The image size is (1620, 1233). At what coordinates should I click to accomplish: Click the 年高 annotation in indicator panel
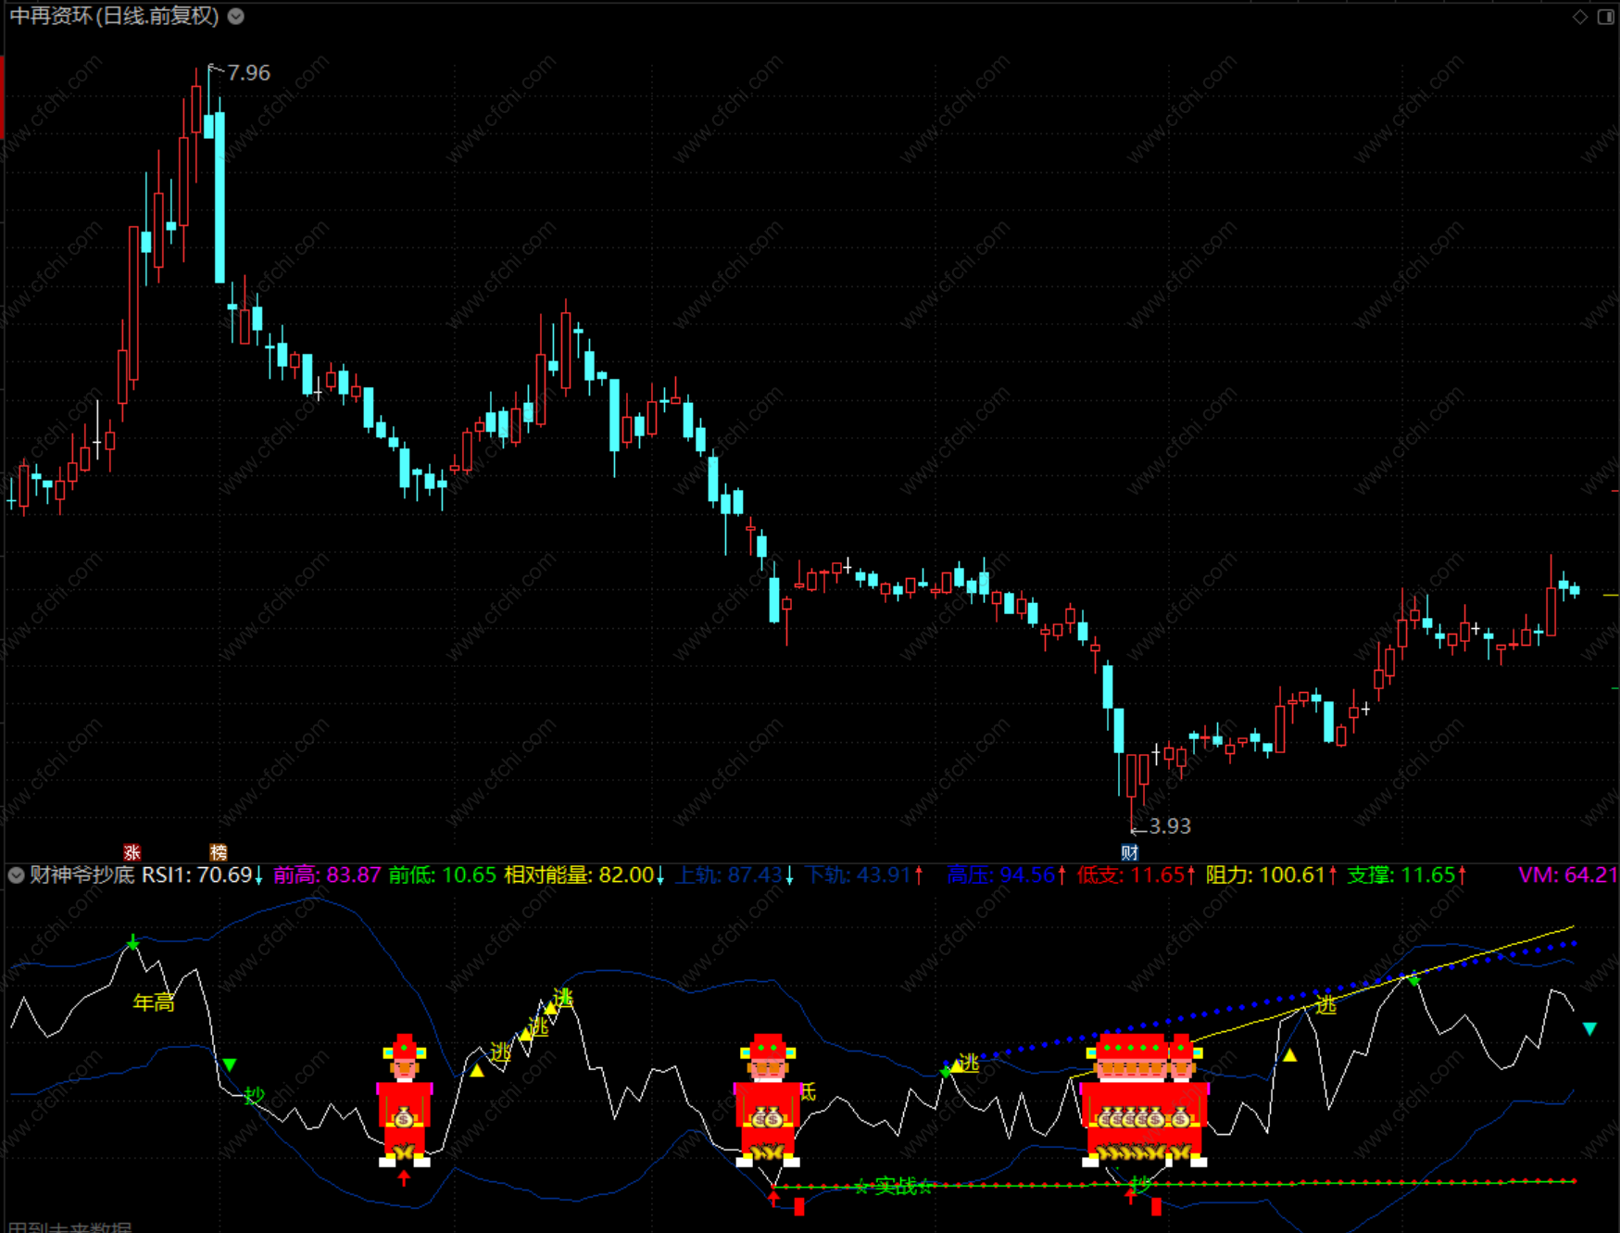click(154, 1001)
